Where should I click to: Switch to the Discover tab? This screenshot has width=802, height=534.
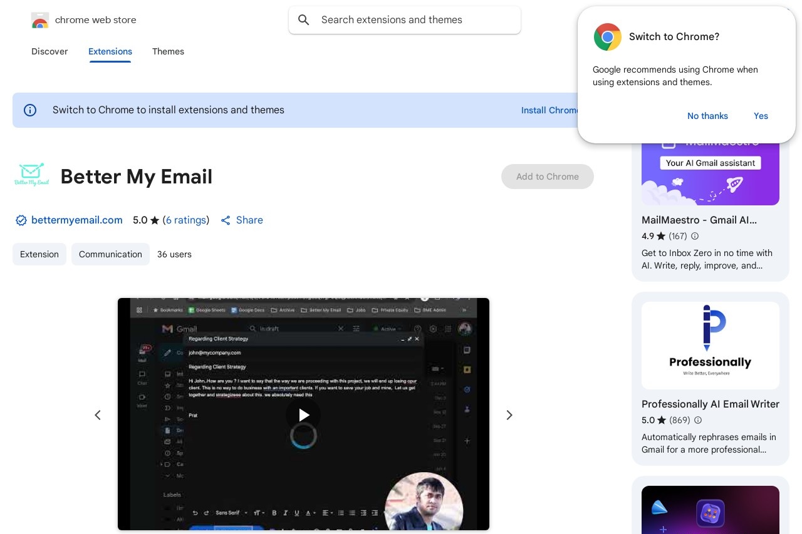(49, 51)
